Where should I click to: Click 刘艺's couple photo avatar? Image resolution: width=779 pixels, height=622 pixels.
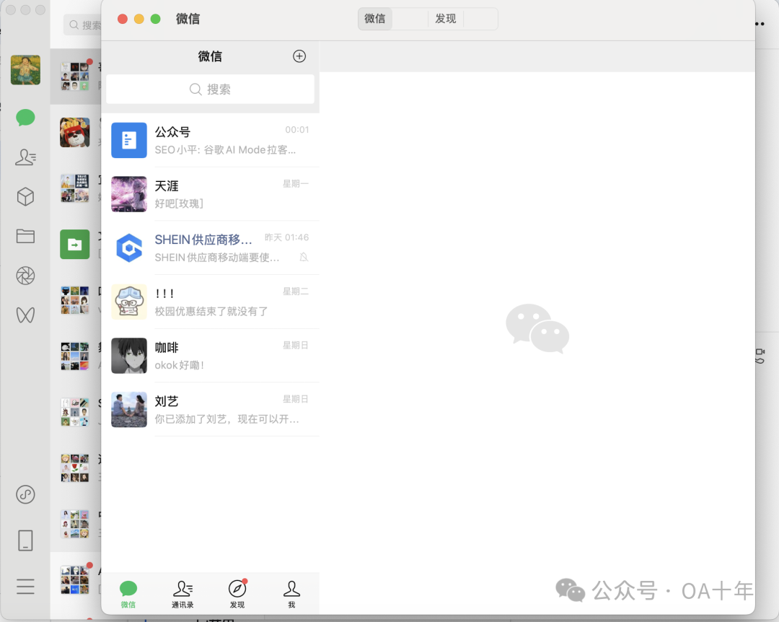[x=129, y=409]
